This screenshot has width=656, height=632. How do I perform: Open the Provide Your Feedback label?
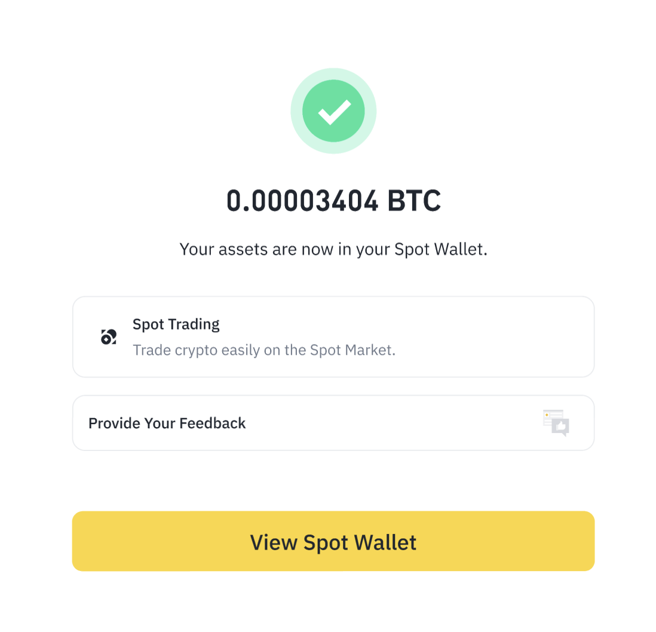(x=167, y=424)
